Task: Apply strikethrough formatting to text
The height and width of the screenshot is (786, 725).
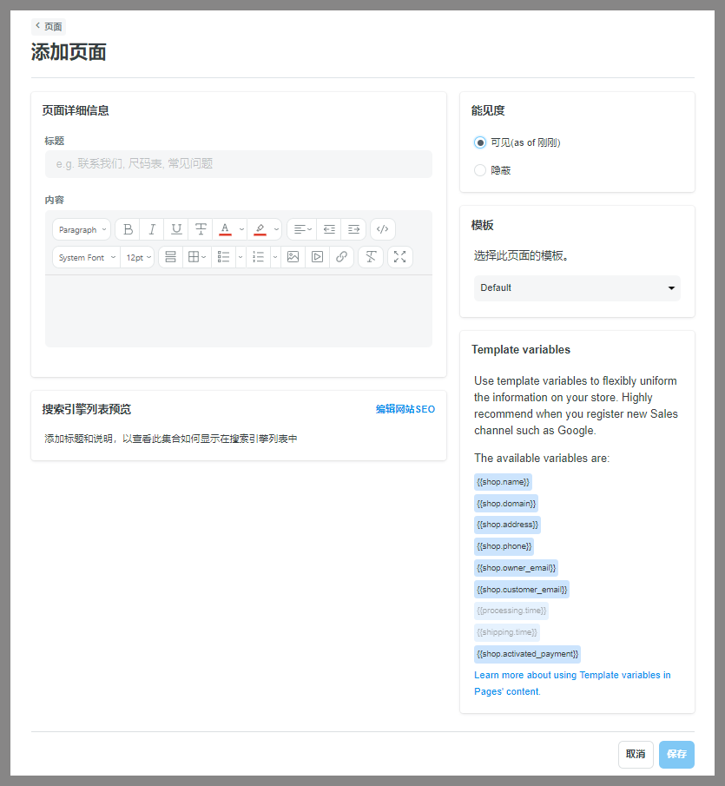Action: (201, 229)
